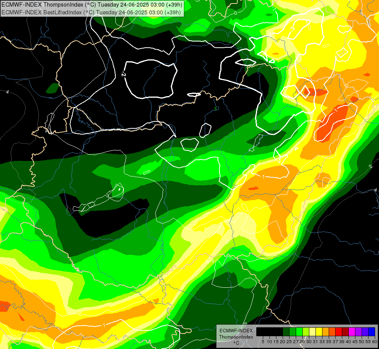Select the pale yellow 30–31 legend swatch
The height and width of the screenshot is (349, 379).
[x=312, y=332]
